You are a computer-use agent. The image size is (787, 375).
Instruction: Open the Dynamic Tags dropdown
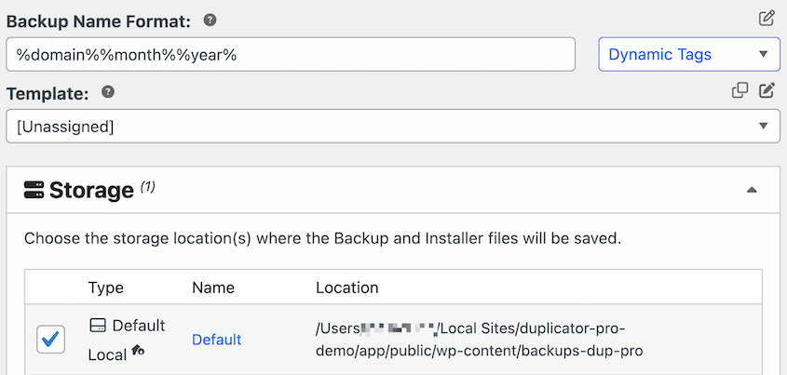689,54
